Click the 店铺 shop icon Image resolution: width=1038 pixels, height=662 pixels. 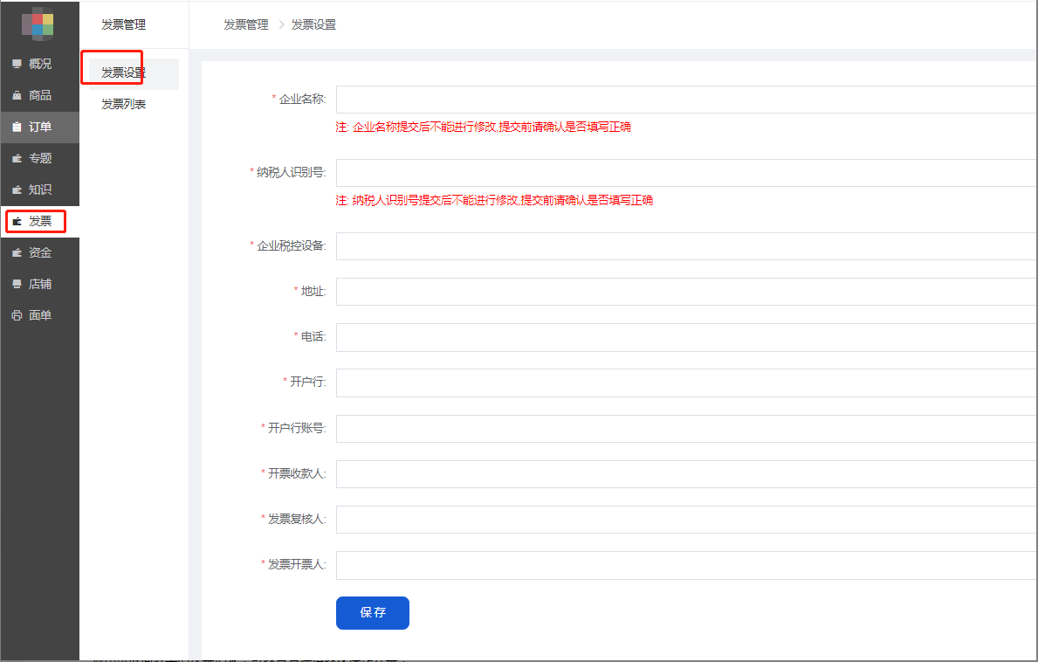[x=17, y=284]
